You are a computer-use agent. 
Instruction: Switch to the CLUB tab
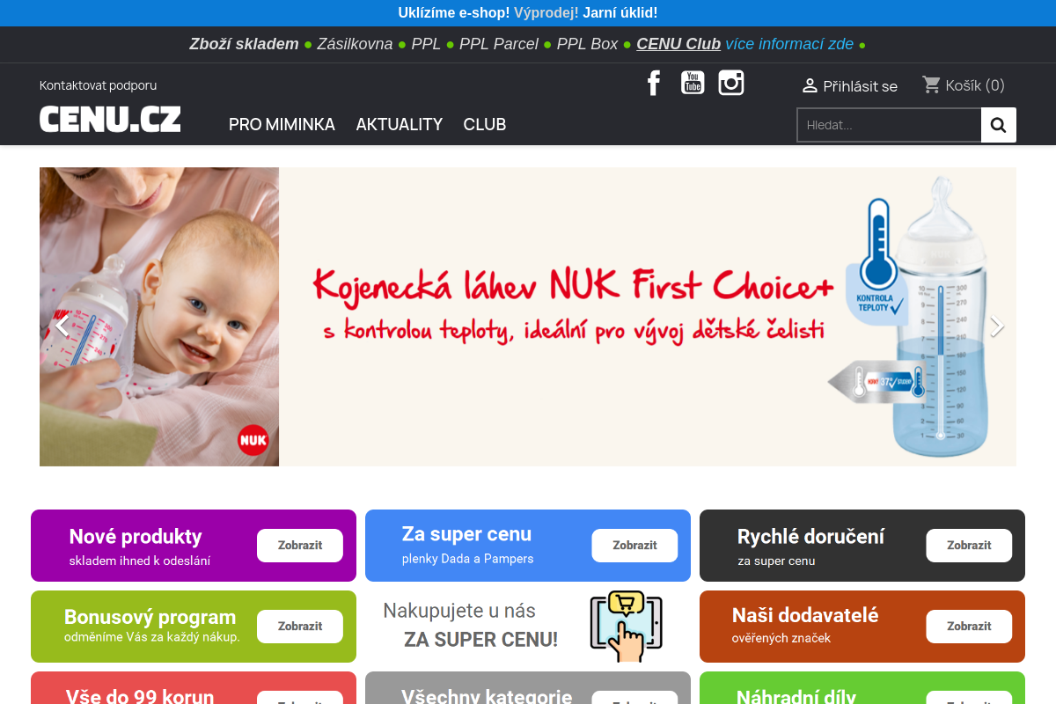coord(484,124)
